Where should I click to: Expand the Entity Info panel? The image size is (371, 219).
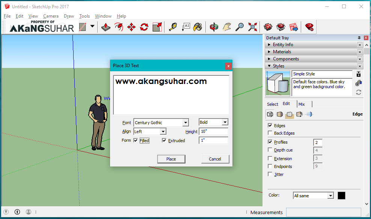tap(269, 45)
